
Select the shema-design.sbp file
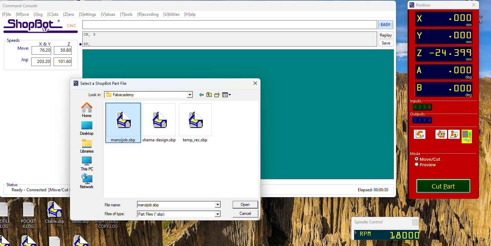[x=159, y=123]
